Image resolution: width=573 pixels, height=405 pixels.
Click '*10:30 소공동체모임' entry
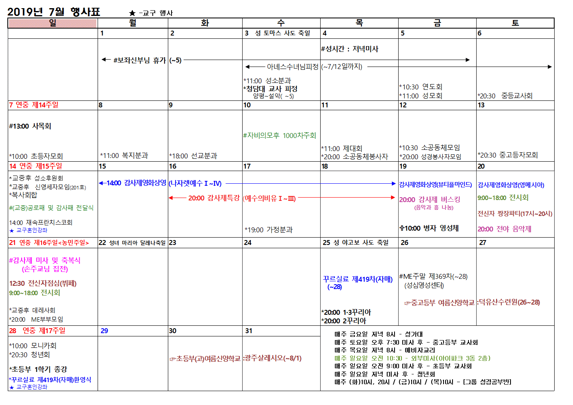(429, 148)
